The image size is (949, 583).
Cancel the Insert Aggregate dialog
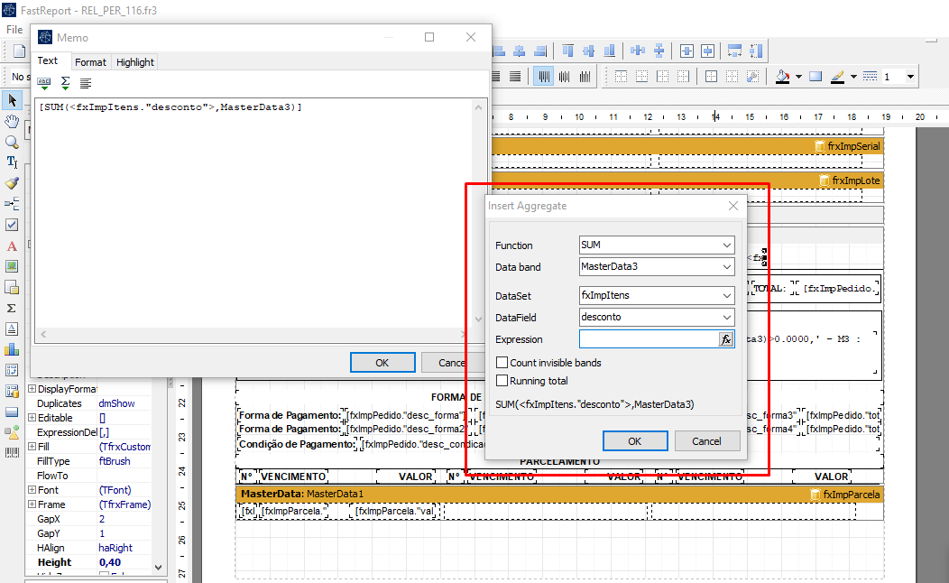[x=706, y=441]
